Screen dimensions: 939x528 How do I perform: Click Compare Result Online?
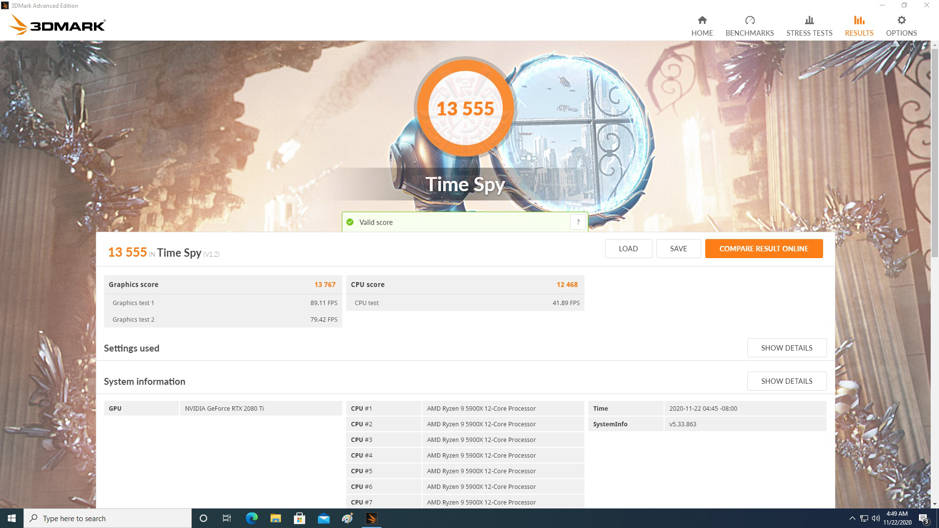coord(763,248)
